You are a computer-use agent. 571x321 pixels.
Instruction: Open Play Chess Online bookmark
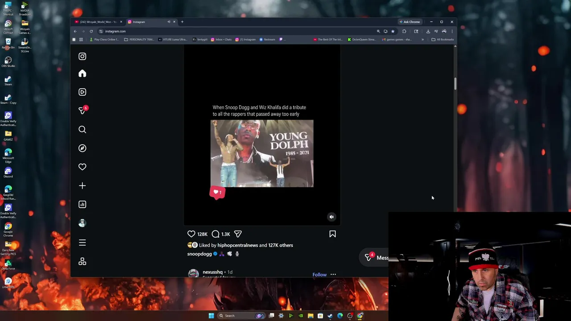104,39
